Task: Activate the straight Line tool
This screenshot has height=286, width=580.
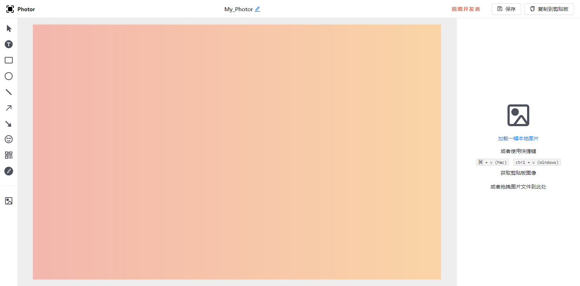Action: tap(9, 92)
